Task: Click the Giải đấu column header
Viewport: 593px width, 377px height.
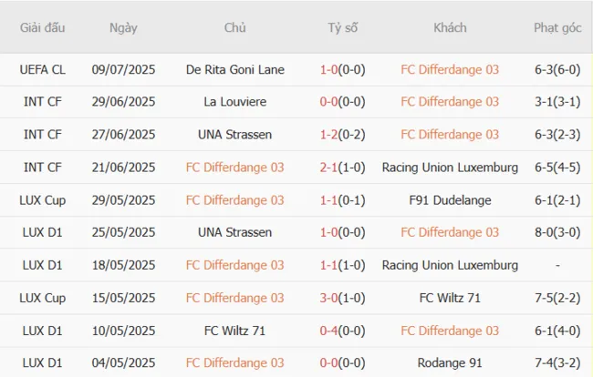Action: (43, 27)
